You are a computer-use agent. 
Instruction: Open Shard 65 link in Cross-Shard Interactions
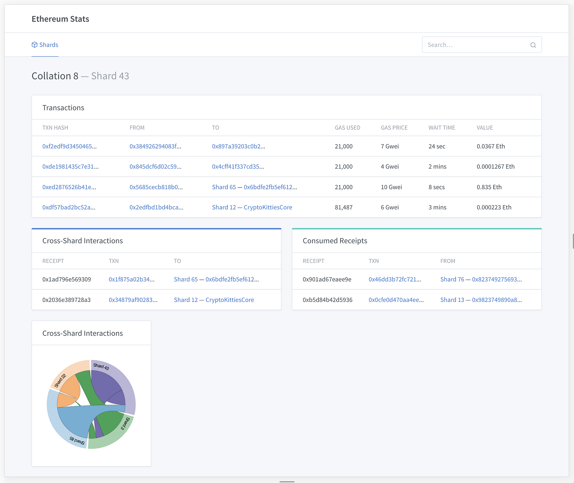216,279
